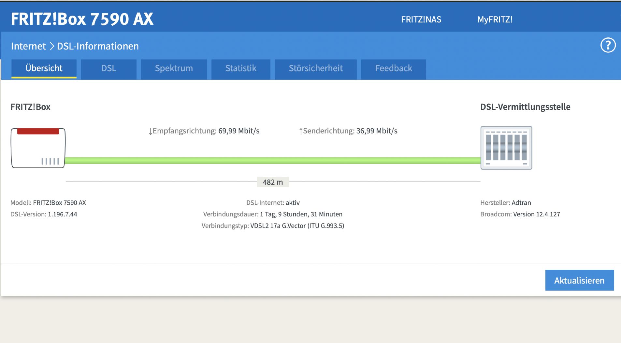Select the Verbindungstyp VDSL2 17a text
621x343 pixels.
[x=273, y=226]
